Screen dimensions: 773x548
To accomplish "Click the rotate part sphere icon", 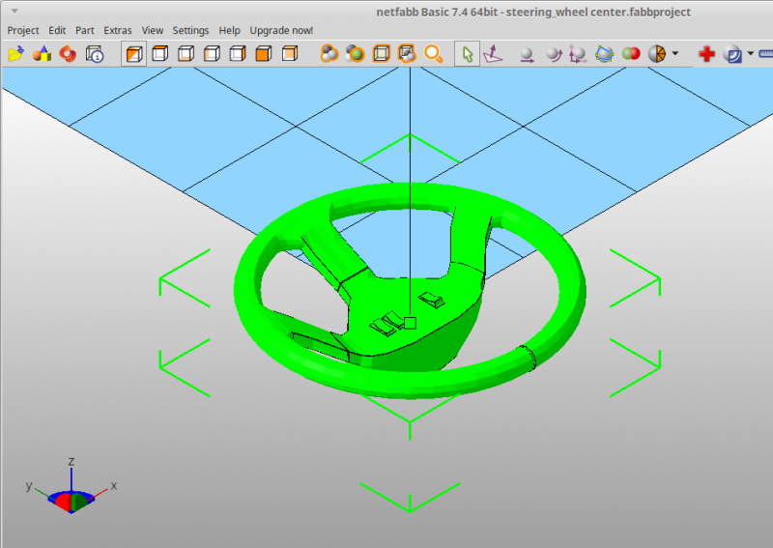I will [554, 54].
